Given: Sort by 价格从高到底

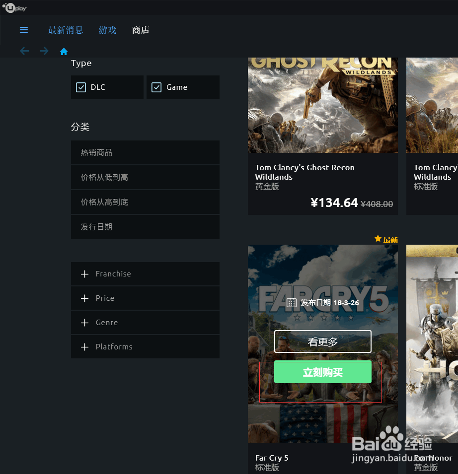Looking at the screenshot, I should coord(145,202).
